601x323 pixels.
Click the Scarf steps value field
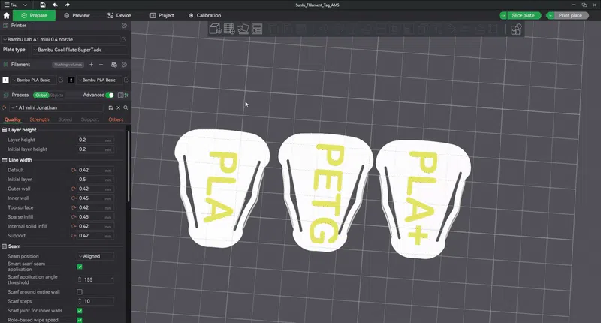click(x=95, y=301)
